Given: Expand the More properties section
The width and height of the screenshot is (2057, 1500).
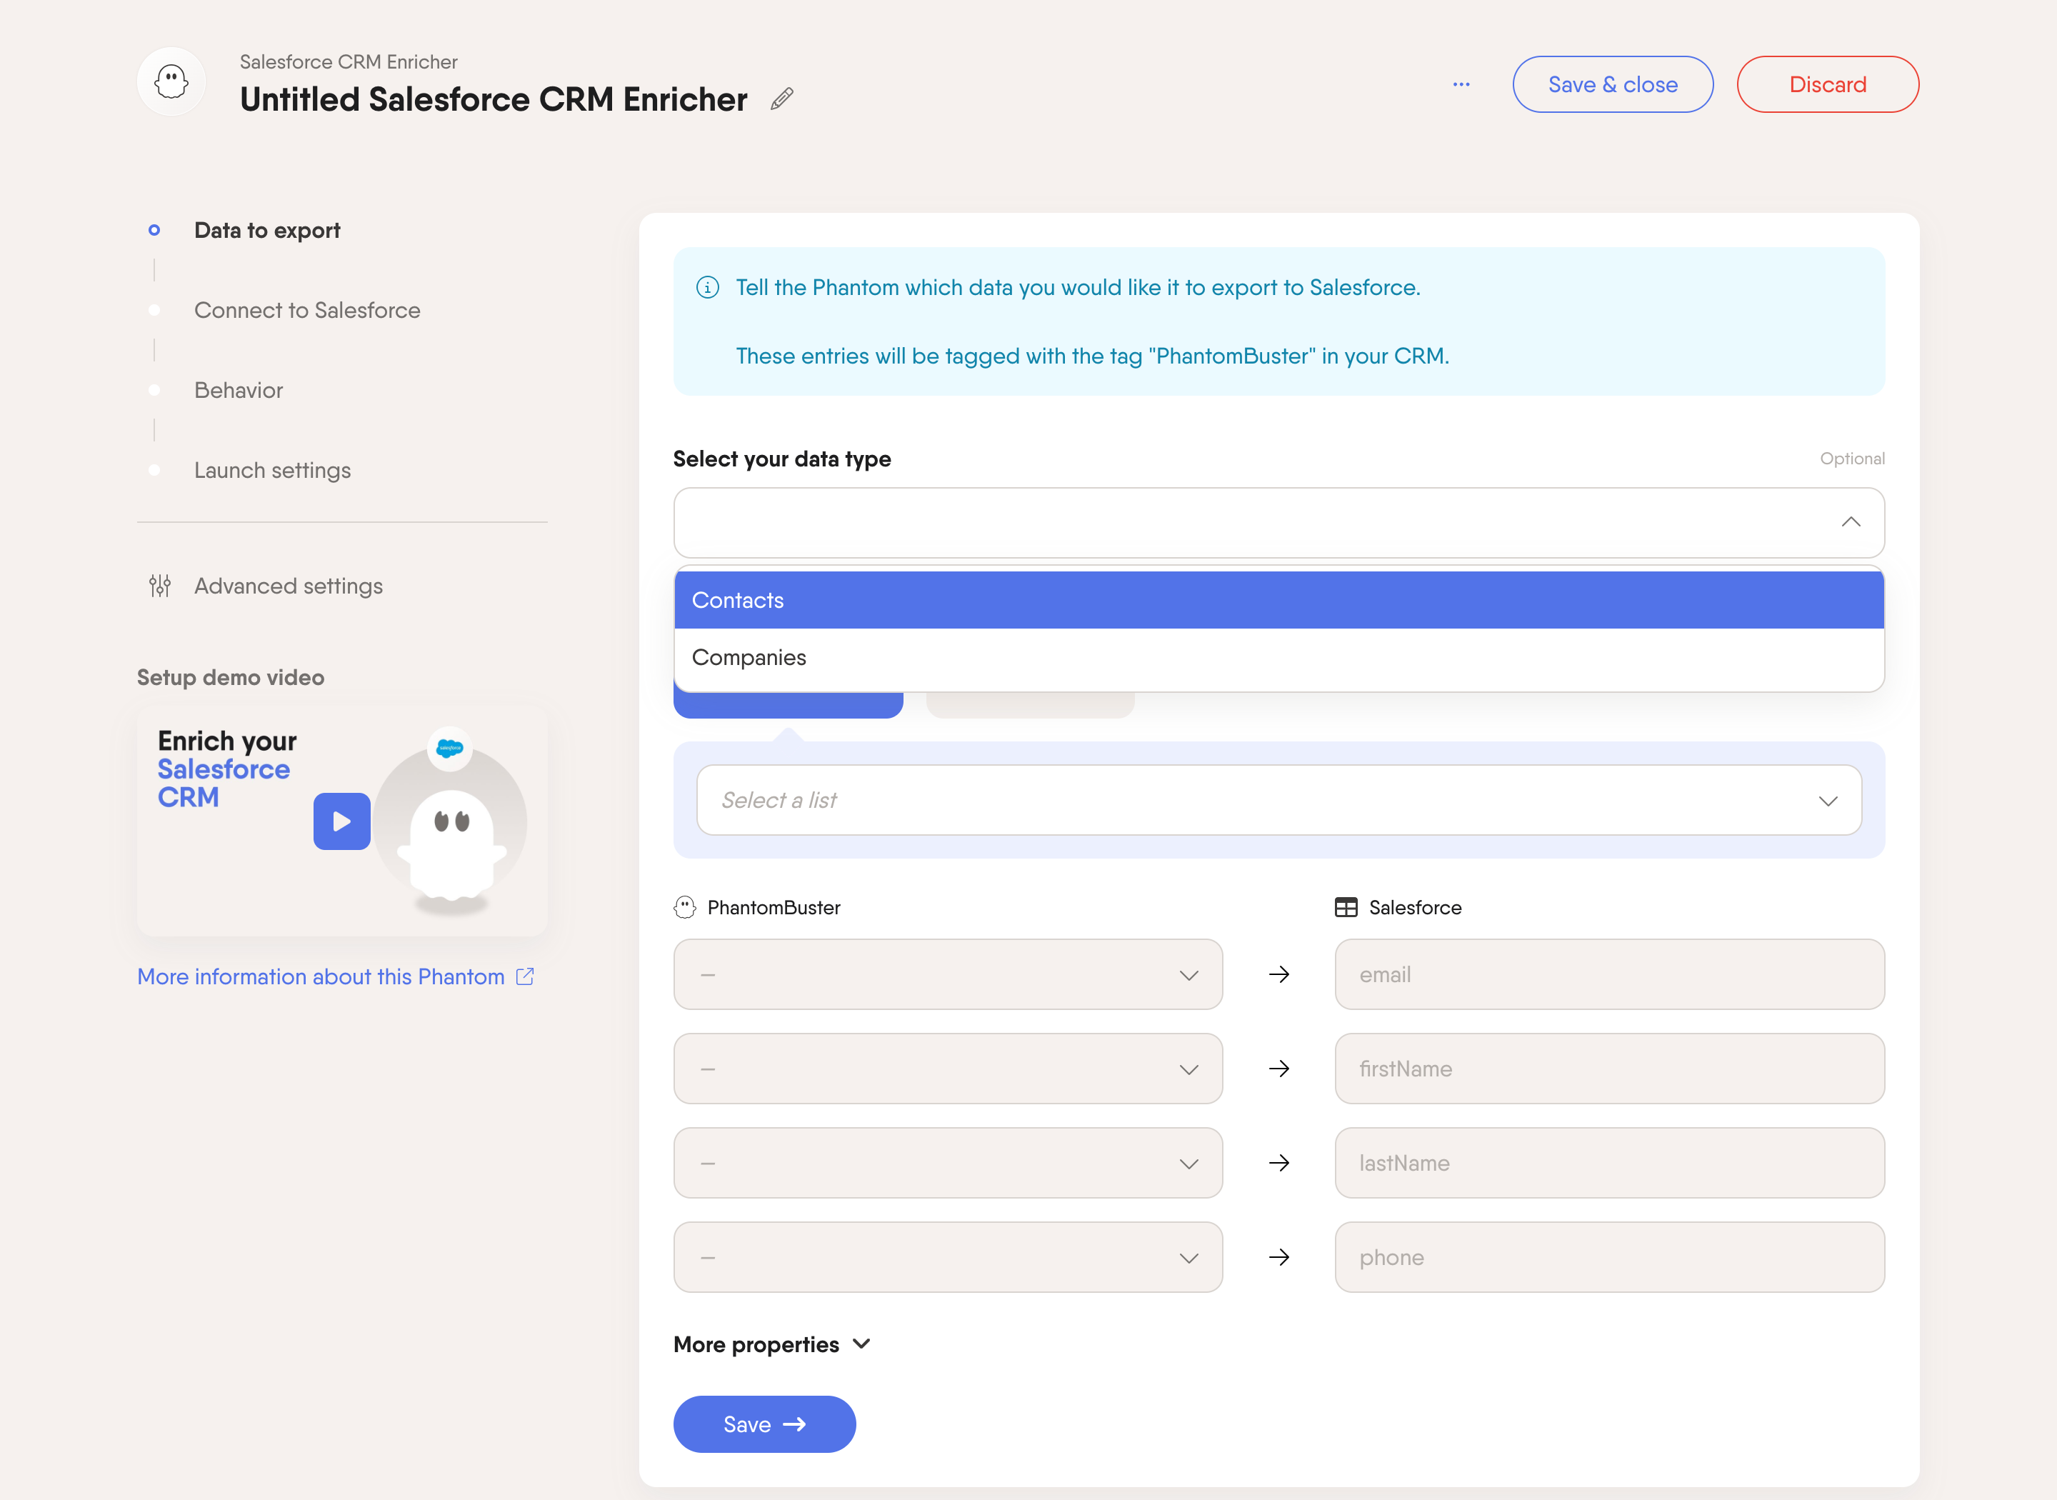Looking at the screenshot, I should pos(773,1345).
